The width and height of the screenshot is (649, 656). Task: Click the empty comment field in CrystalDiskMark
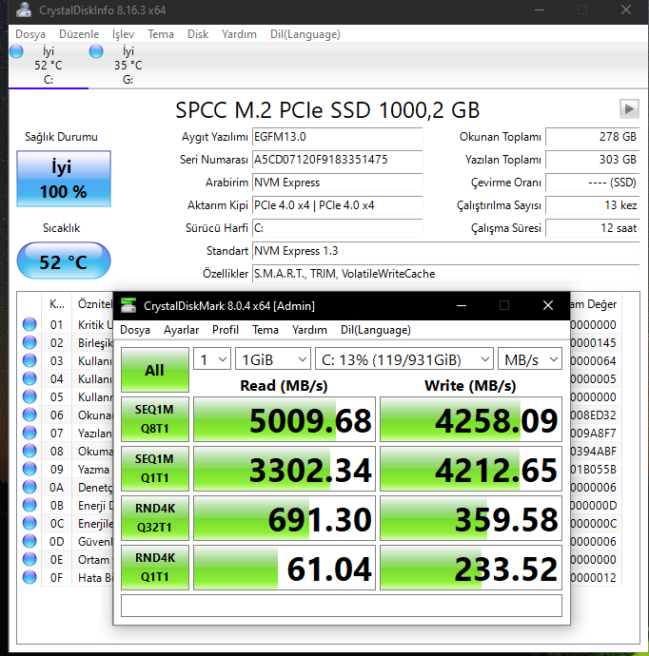(x=342, y=606)
